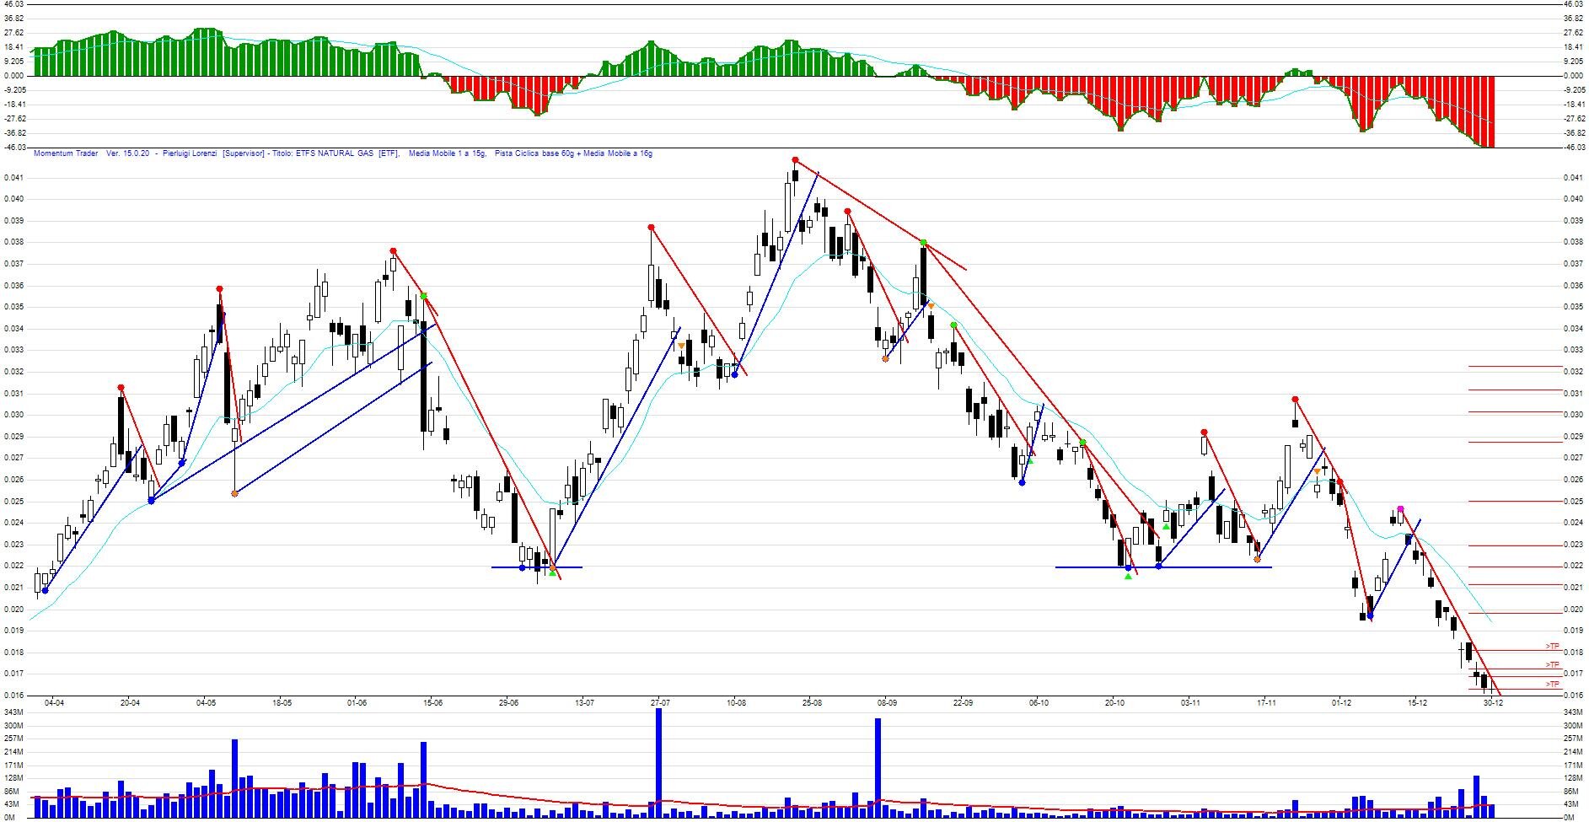Click the 25-08 date label

(811, 702)
